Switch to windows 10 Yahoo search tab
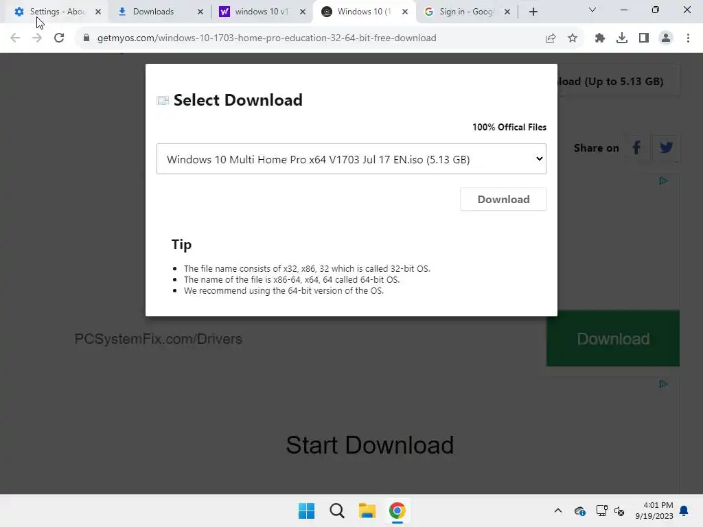 point(262,12)
